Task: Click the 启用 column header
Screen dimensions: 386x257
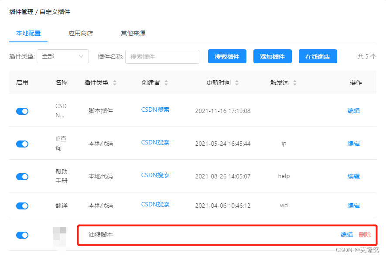Action: coord(22,82)
